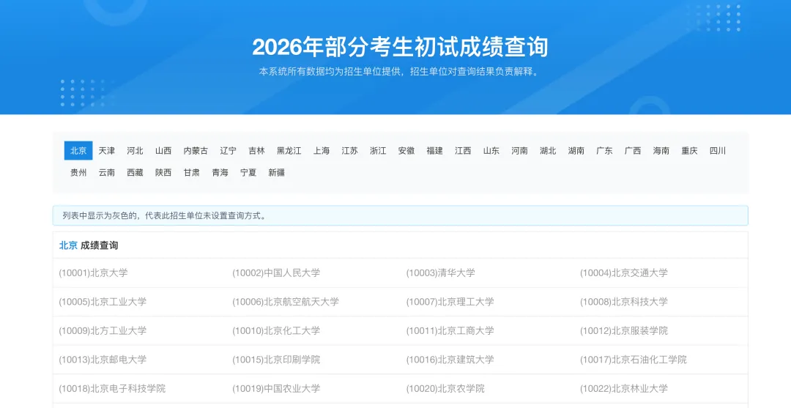Switch to 广东 province

[604, 150]
